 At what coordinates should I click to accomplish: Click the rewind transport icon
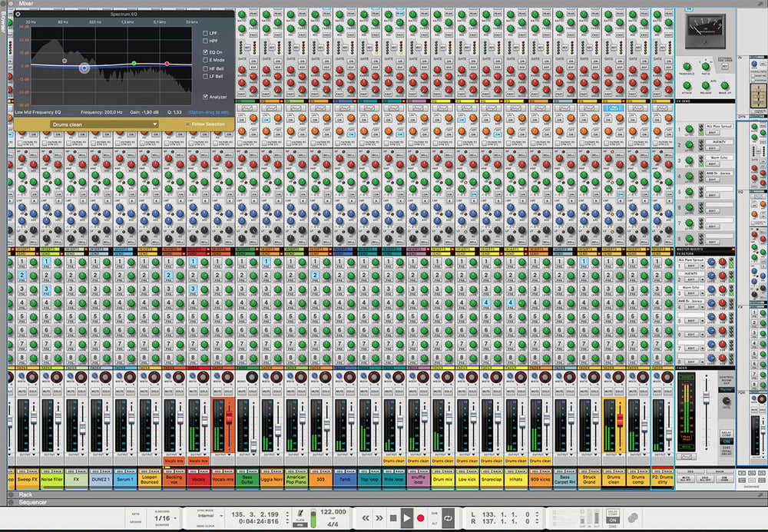(x=366, y=516)
